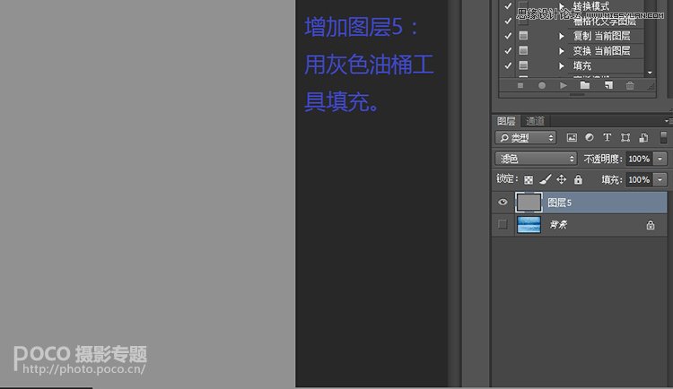This screenshot has width=673, height=389.
Task: Lock transparent pixels with the checkerboard icon
Action: (x=529, y=179)
